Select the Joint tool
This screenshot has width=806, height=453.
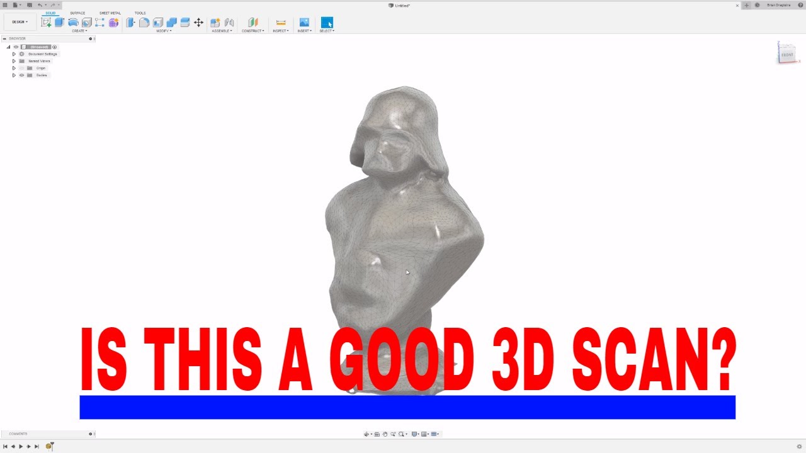(229, 23)
